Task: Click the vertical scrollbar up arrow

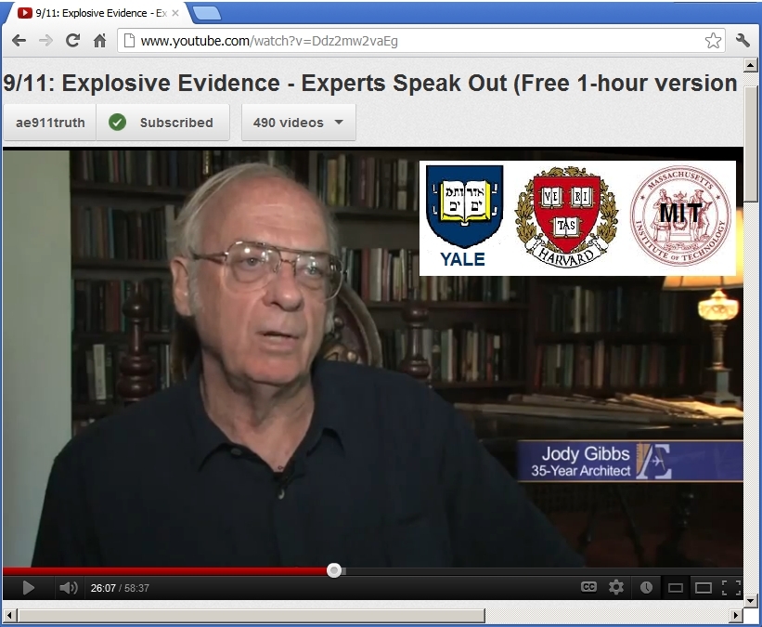Action: pyautogui.click(x=750, y=65)
